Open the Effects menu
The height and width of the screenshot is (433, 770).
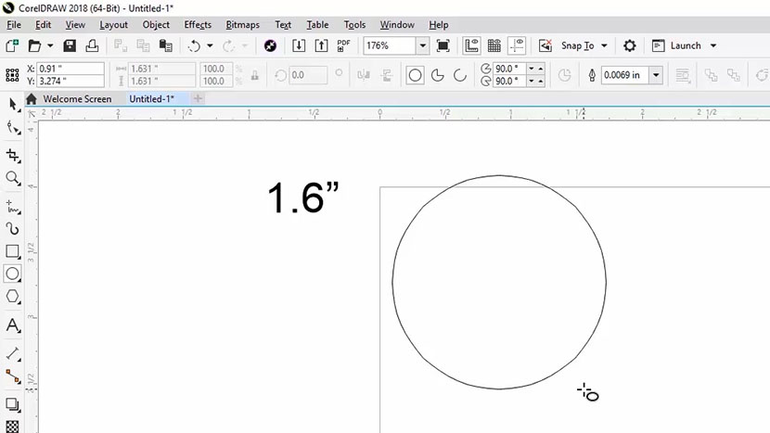[198, 25]
